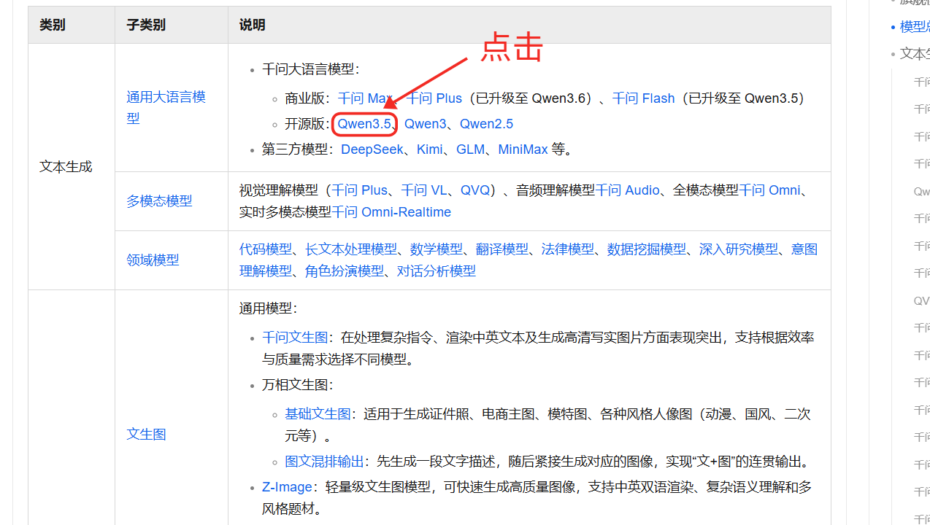930x525 pixels.
Task: Open the Z-Image model link
Action: [287, 487]
